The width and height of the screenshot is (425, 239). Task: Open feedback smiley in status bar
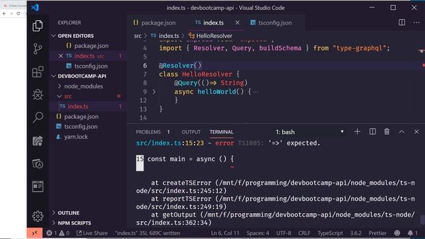pyautogui.click(x=397, y=233)
